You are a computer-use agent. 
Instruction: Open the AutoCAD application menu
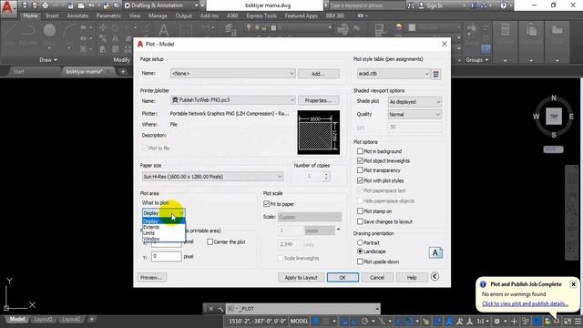click(7, 8)
